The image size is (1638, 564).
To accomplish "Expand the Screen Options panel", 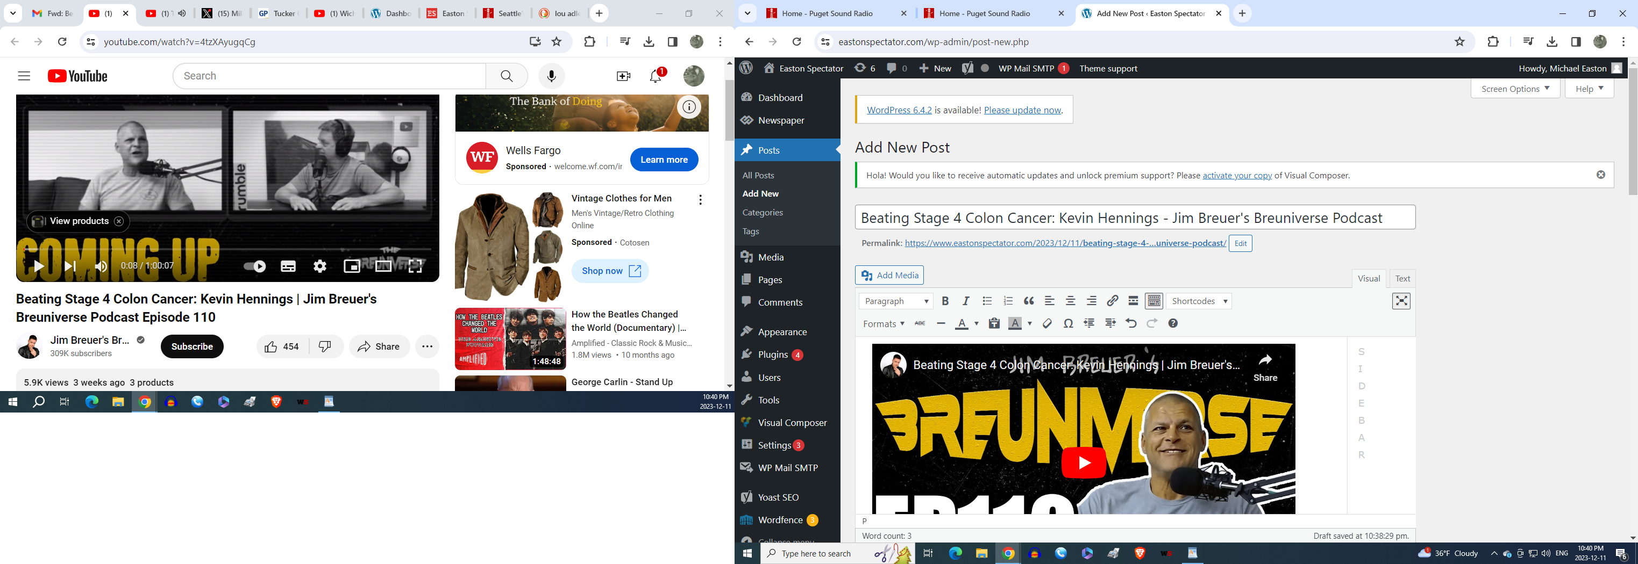I will (x=1515, y=89).
